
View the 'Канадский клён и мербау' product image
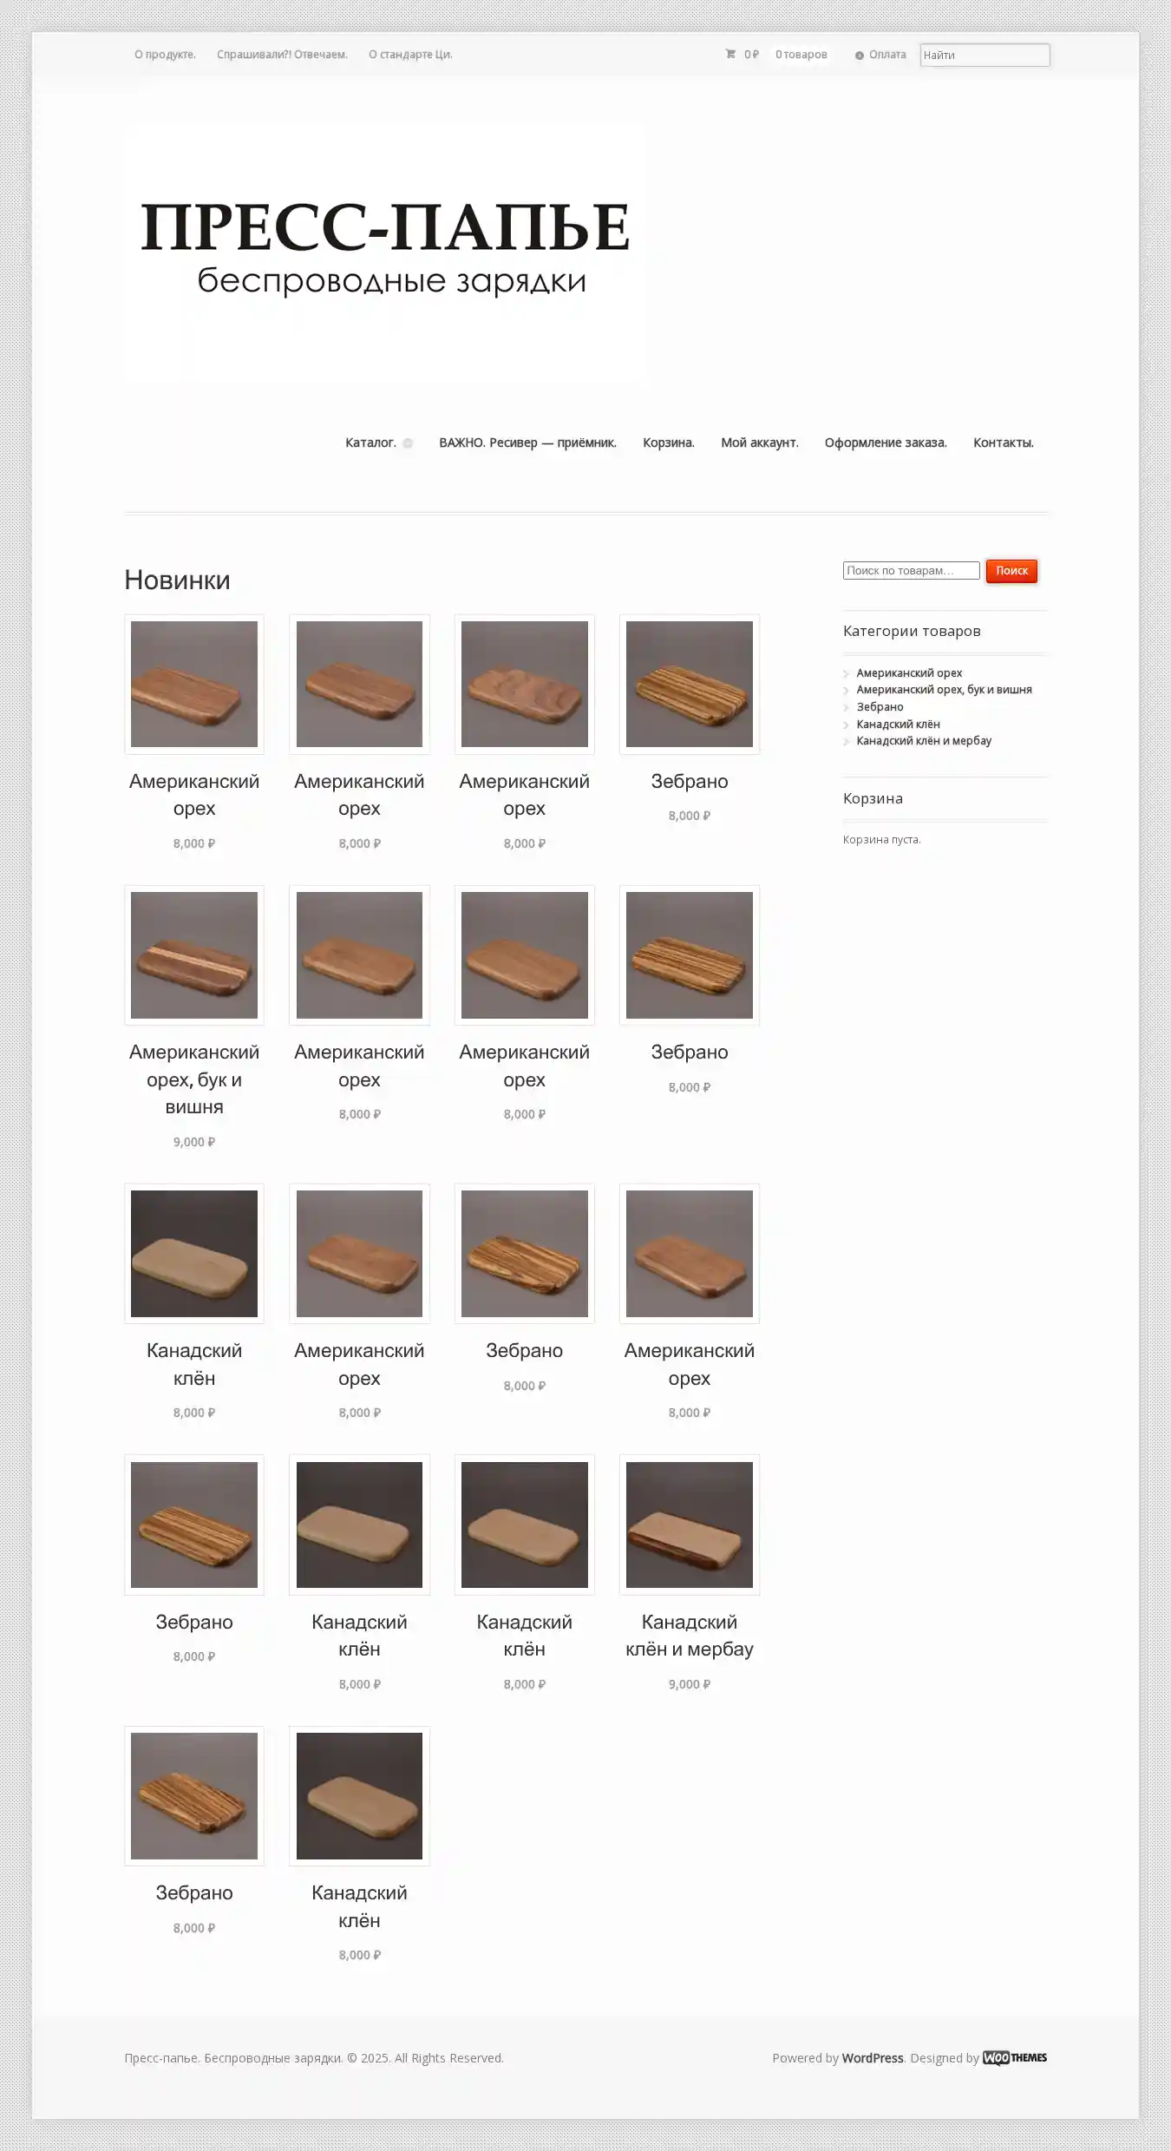[689, 1525]
